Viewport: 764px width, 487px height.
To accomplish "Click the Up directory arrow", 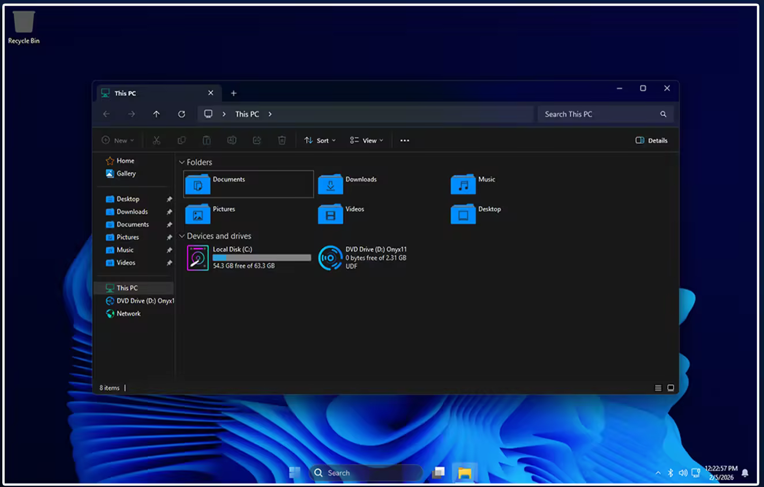I will pos(156,114).
